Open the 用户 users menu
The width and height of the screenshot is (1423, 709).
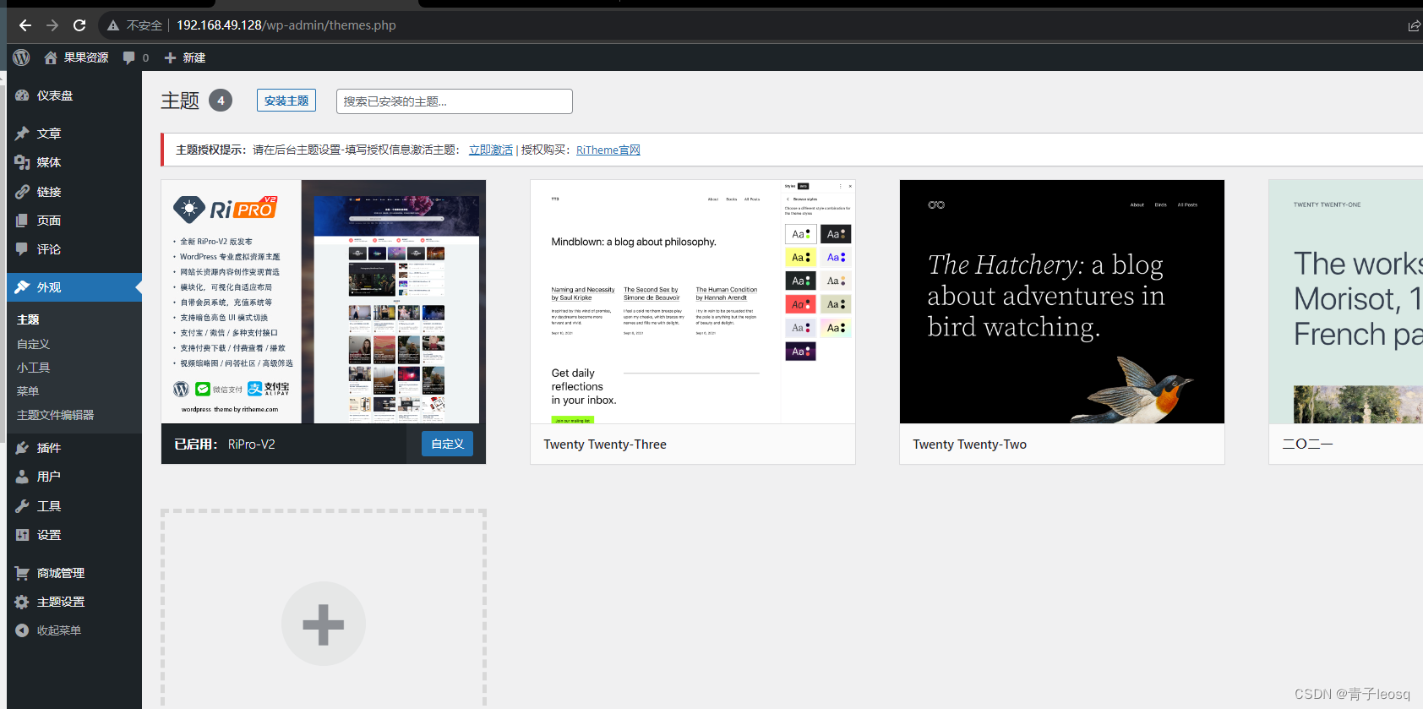tap(74, 477)
